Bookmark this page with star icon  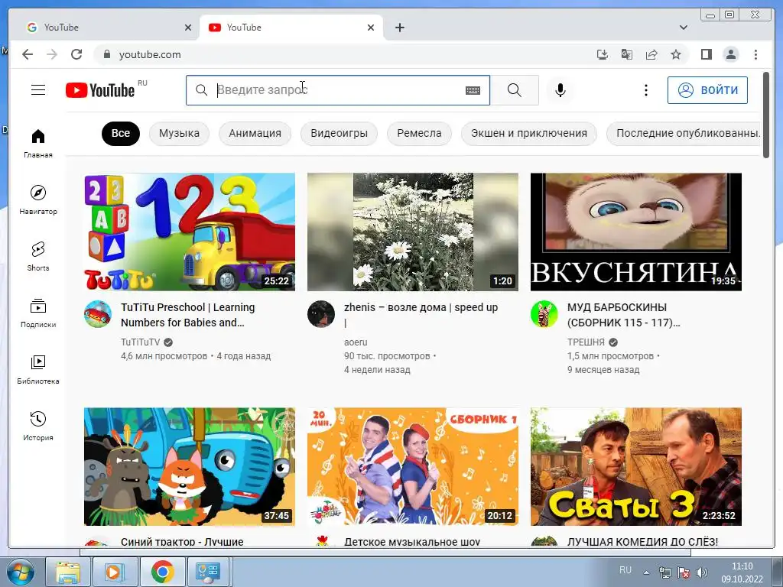pos(676,54)
